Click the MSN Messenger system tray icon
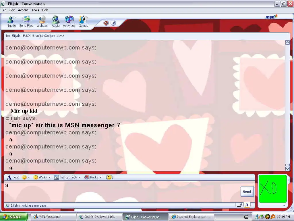The image size is (294, 221). (x=258, y=217)
